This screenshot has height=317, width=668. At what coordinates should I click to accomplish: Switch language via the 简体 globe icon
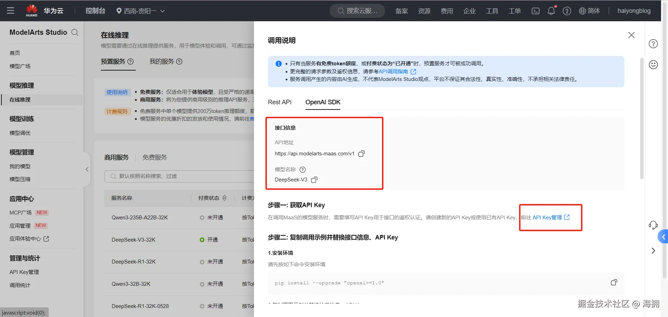coord(589,11)
